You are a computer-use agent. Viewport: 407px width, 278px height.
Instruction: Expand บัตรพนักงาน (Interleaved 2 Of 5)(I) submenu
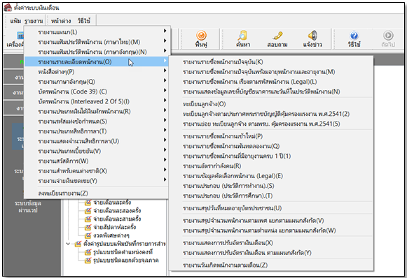pyautogui.click(x=97, y=101)
